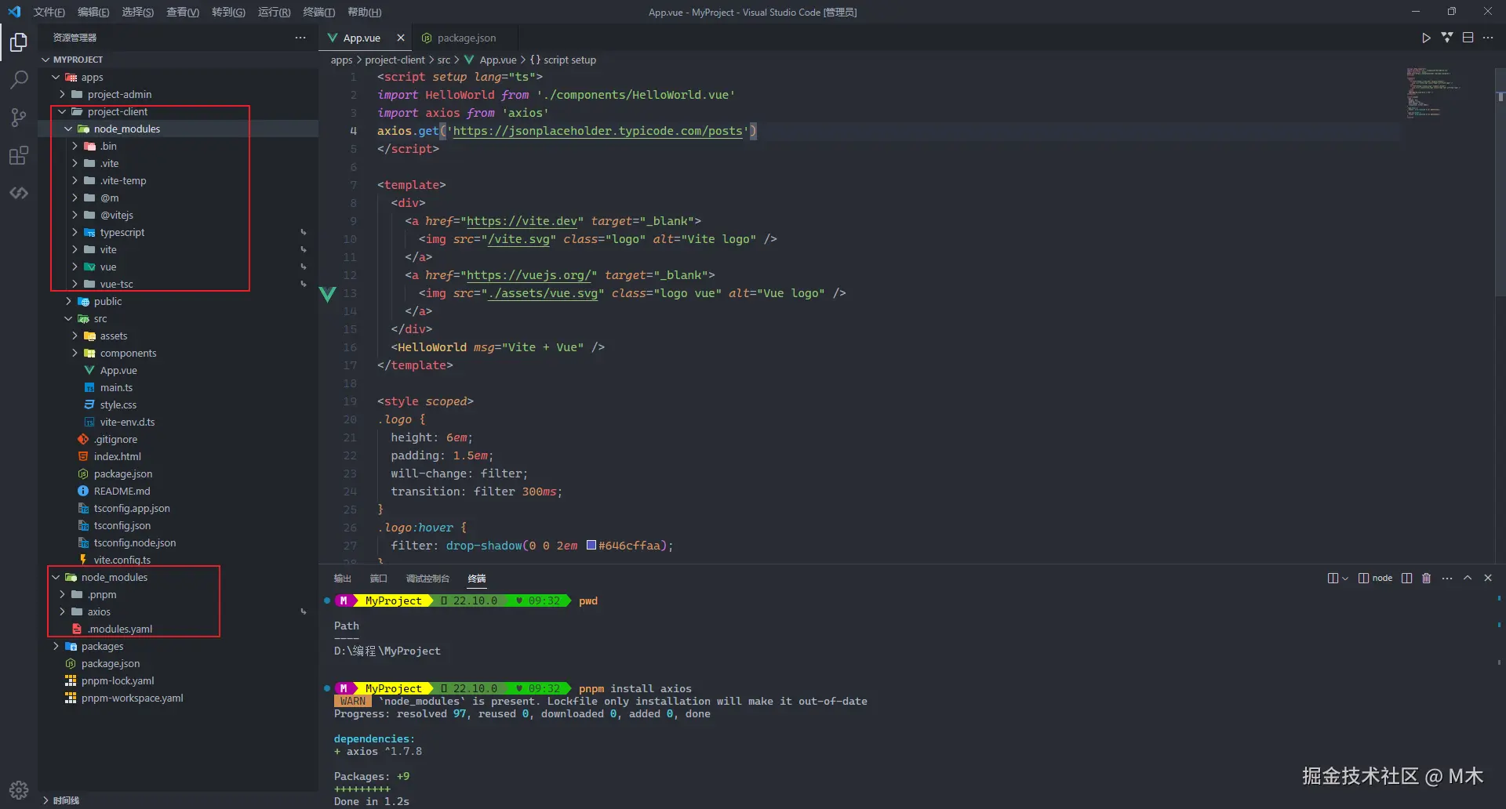This screenshot has width=1506, height=809.
Task: Switch to the 调试控制台 panel tab
Action: (x=427, y=579)
